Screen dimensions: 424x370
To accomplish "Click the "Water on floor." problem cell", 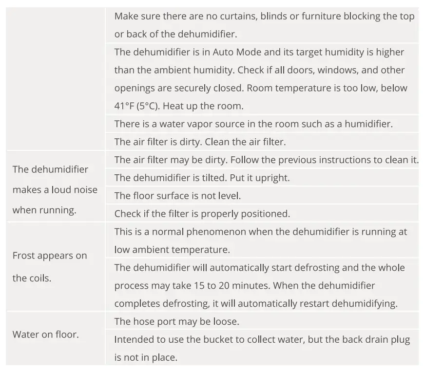I will click(45, 334).
